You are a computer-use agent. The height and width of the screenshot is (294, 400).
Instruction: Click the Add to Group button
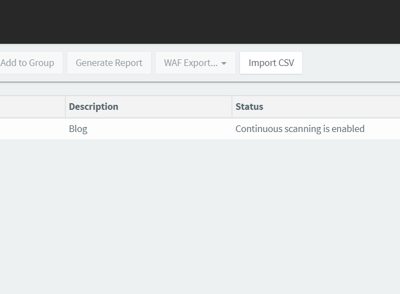pyautogui.click(x=31, y=63)
